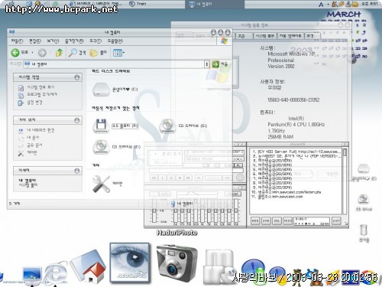Click the green Back arrow in Explorer toolbar

click(15, 53)
